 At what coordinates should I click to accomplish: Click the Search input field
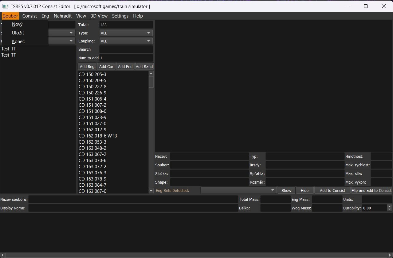126,49
